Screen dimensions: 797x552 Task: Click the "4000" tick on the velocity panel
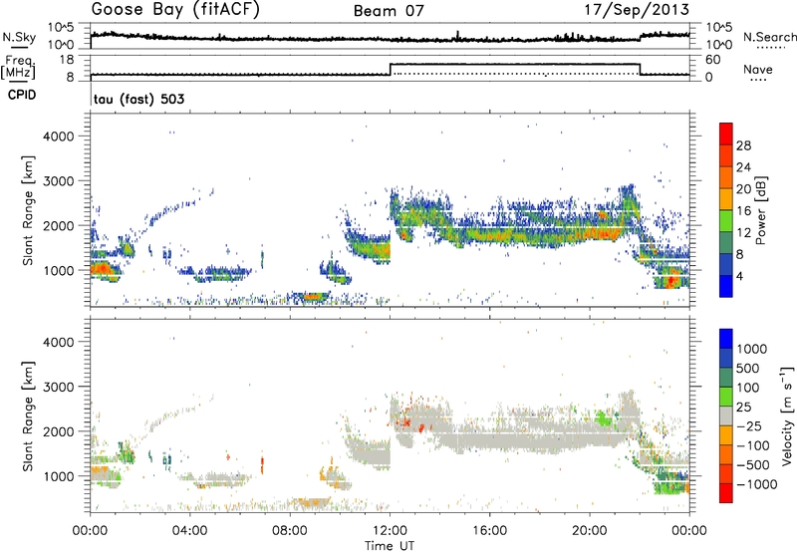click(x=59, y=342)
